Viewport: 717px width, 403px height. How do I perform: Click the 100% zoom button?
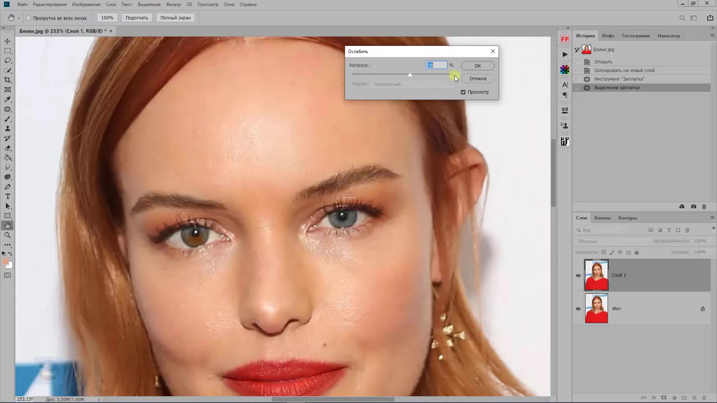point(107,18)
